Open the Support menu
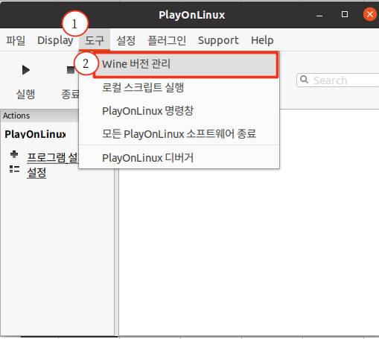 218,40
